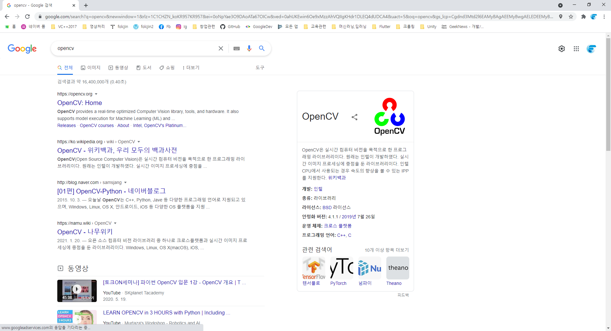Open the About sitelink
The image size is (611, 331).
(123, 126)
